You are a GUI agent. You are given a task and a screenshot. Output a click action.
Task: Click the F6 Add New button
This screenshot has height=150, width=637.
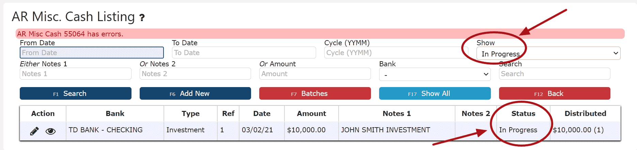tap(195, 94)
